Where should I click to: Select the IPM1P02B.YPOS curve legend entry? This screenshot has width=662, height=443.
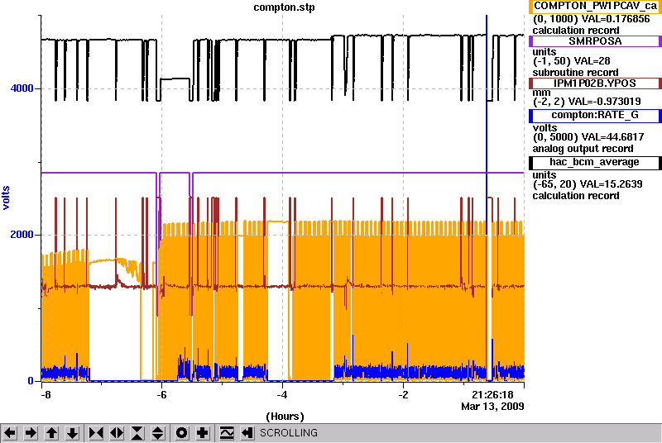tap(595, 83)
